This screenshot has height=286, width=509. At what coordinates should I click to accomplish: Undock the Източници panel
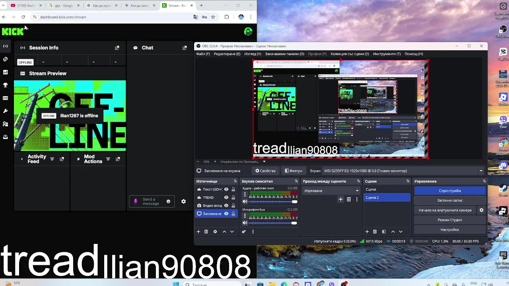[235, 181]
